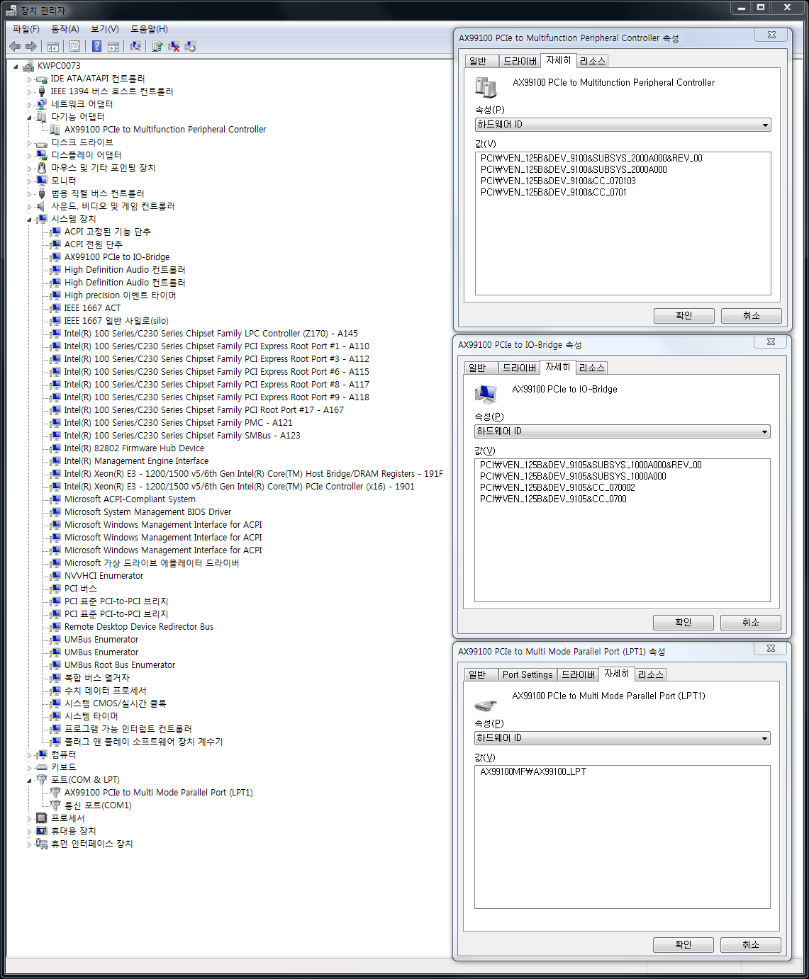This screenshot has width=809, height=979.
Task: Click the human interface devices category icon
Action: click(42, 844)
